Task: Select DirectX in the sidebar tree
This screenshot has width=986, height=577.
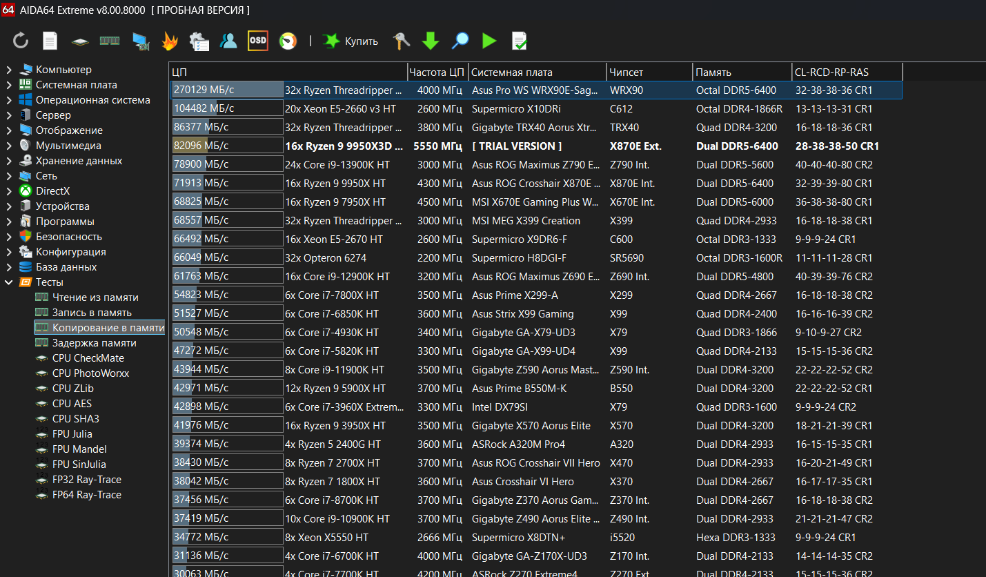Action: pyautogui.click(x=53, y=191)
